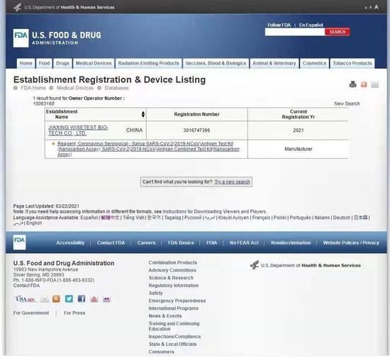Select the largest text size A

pyautogui.click(x=377, y=7)
